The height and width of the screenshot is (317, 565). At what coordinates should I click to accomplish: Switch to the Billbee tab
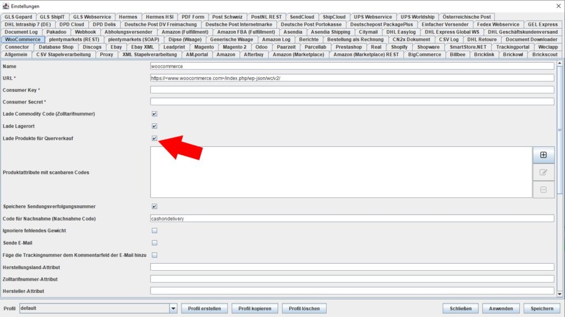457,54
